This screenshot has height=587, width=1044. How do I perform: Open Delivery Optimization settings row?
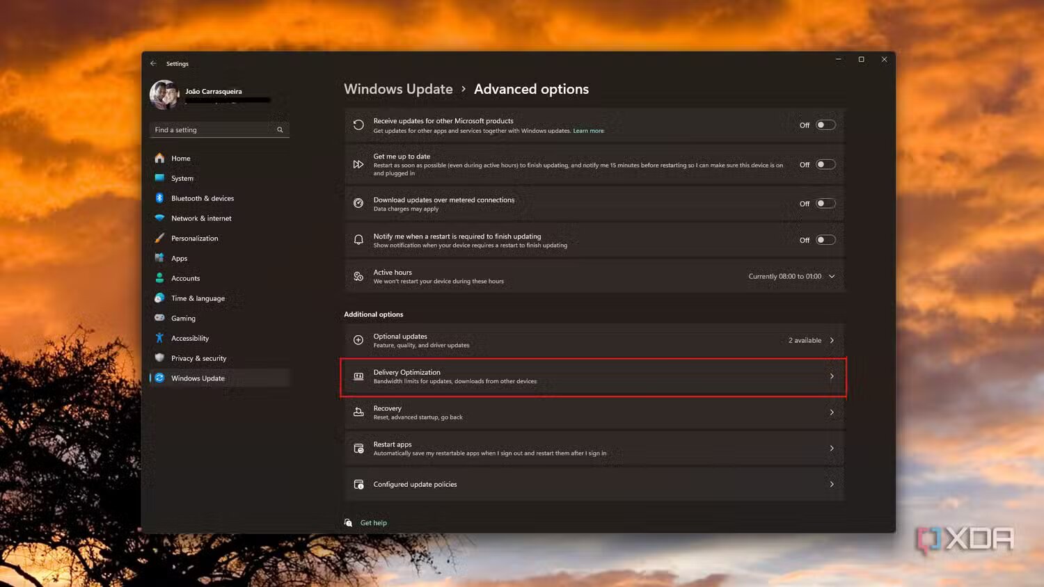coord(593,377)
